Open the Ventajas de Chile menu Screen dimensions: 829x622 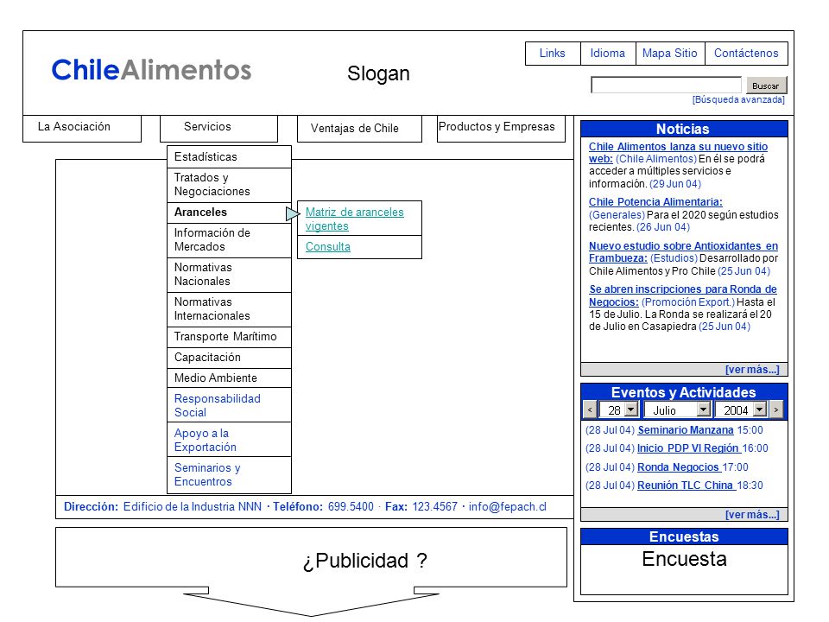pyautogui.click(x=359, y=129)
